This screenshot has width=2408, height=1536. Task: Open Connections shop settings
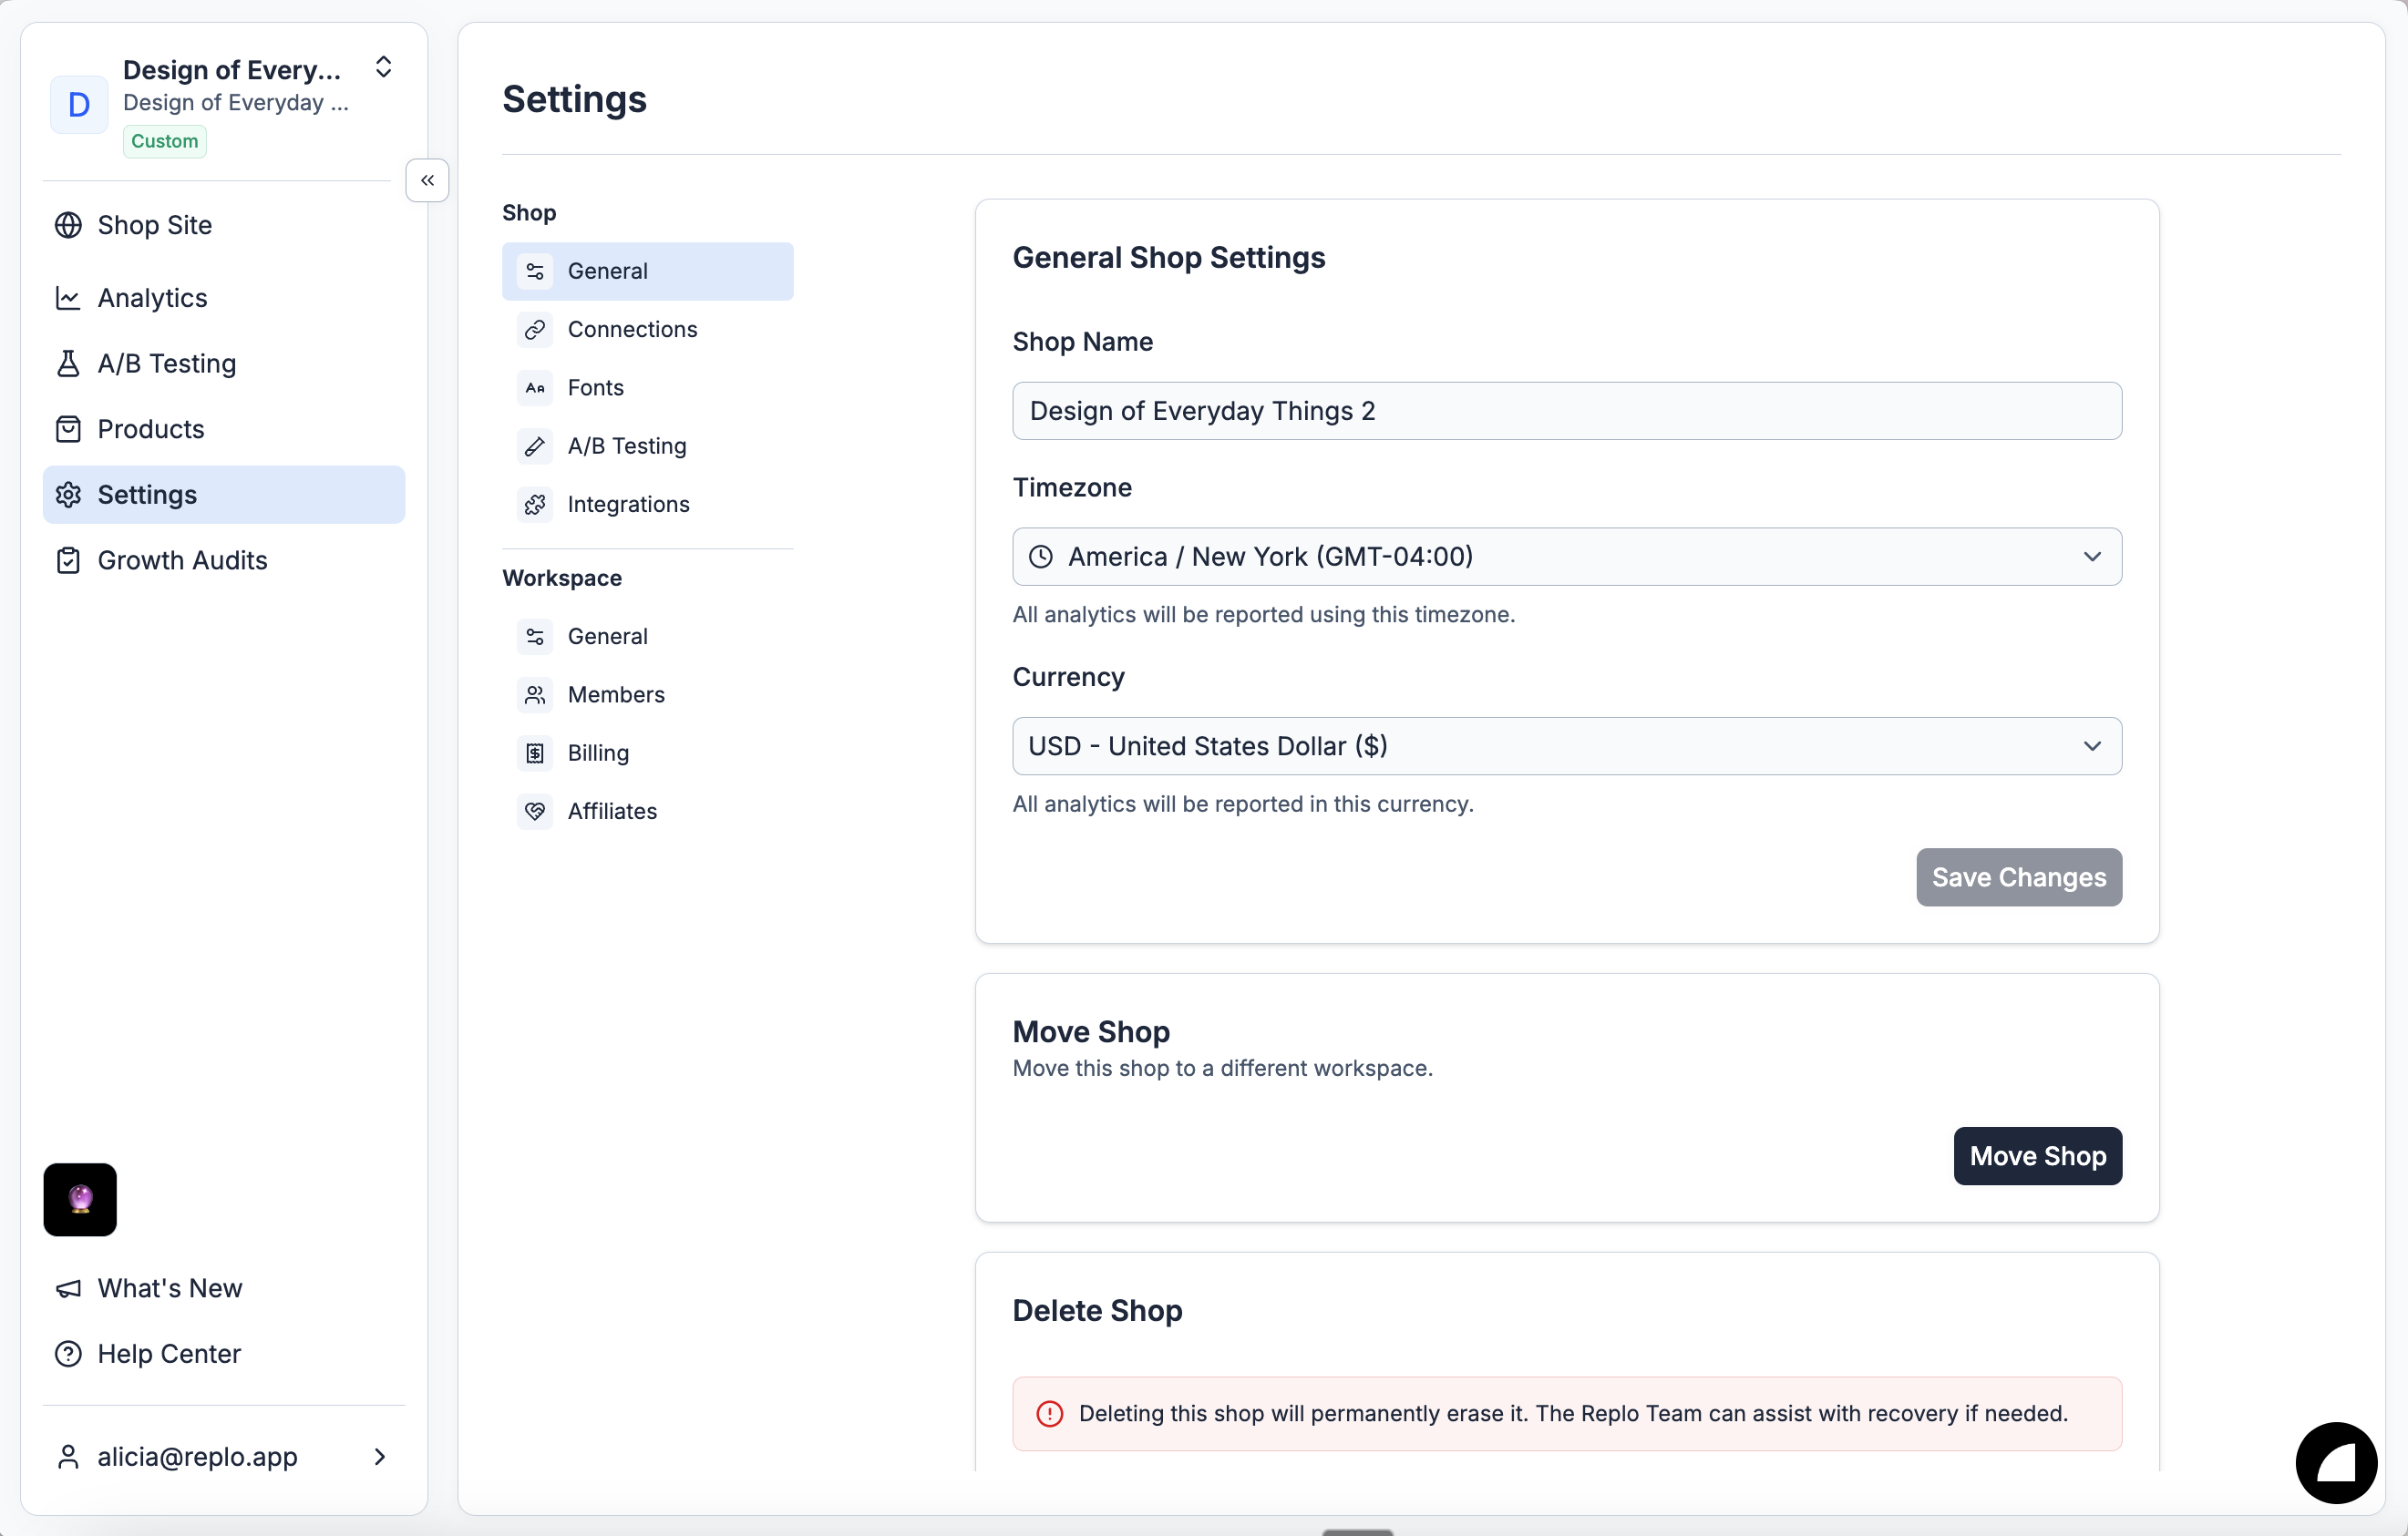(632, 330)
